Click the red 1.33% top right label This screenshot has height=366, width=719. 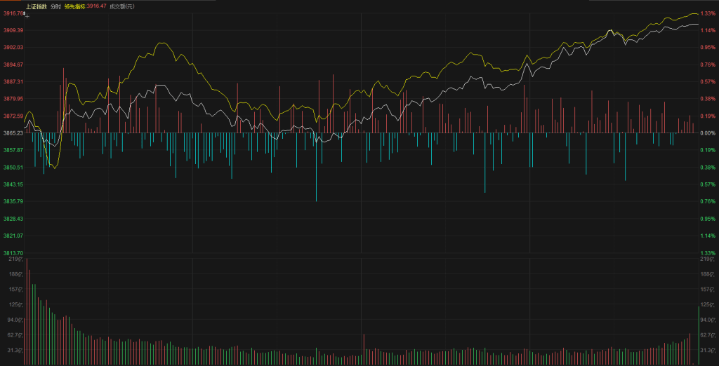(x=706, y=13)
